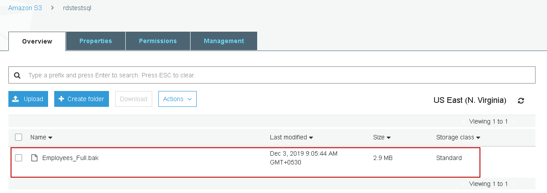Click the next page arrow above the table
The width and height of the screenshot is (547, 193).
click(513, 121)
